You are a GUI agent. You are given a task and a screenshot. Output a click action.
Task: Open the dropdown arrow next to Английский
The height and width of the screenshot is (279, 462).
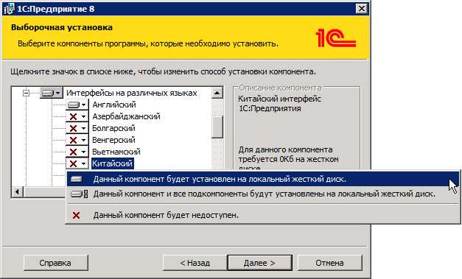point(84,105)
